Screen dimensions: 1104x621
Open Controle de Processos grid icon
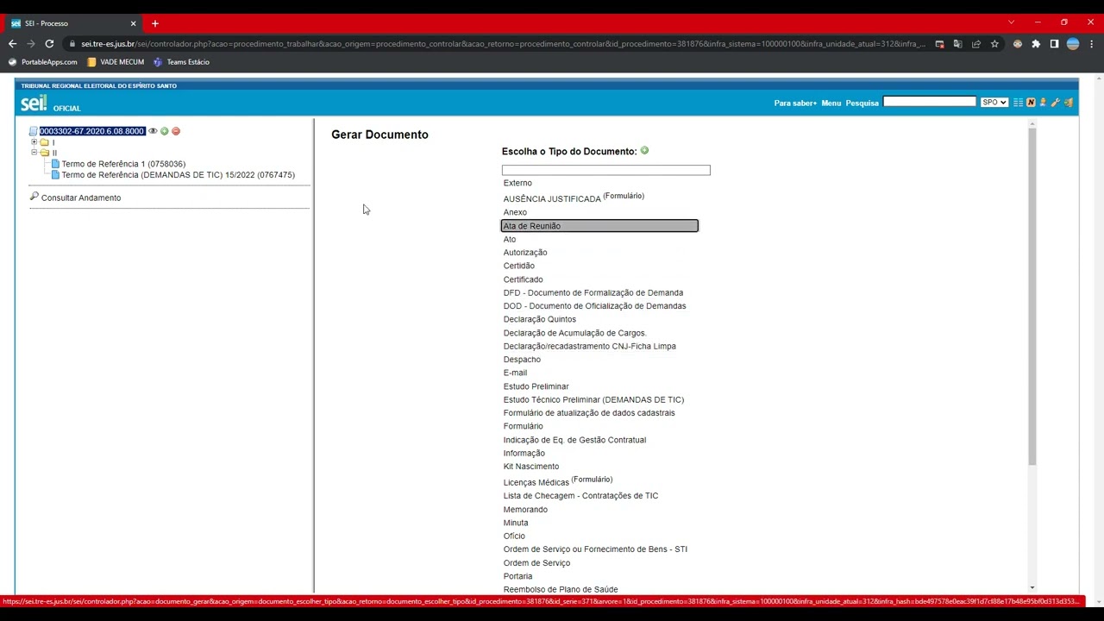(1018, 103)
